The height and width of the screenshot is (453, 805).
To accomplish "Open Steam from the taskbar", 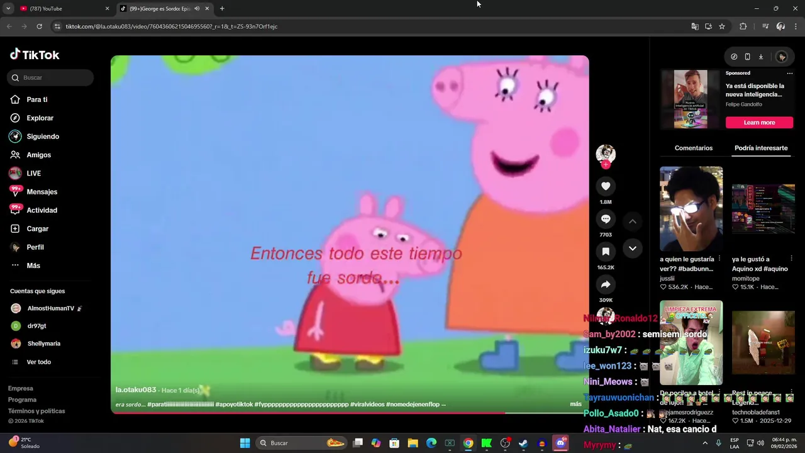I will click(x=523, y=443).
